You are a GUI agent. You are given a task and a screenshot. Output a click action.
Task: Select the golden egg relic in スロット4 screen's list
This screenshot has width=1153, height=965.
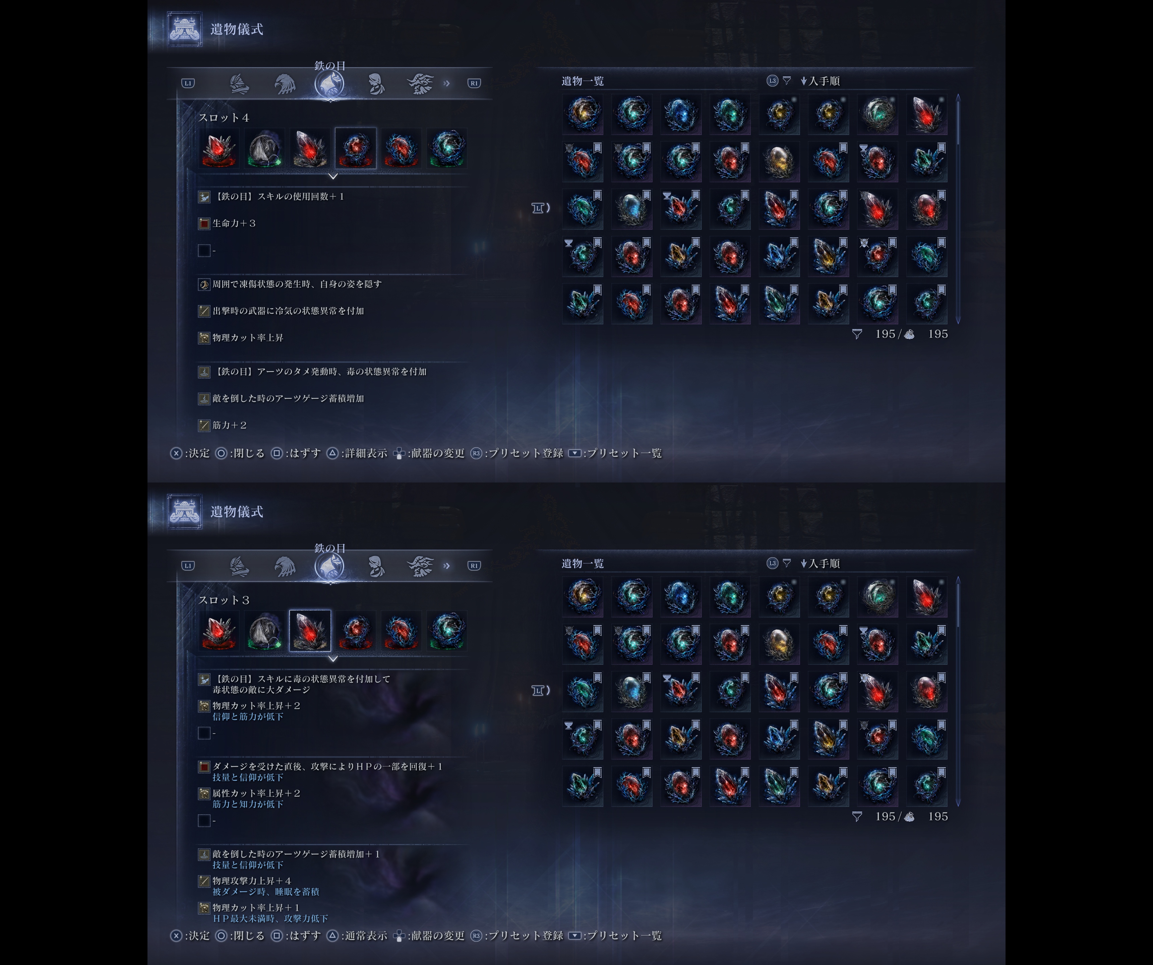[x=779, y=162]
